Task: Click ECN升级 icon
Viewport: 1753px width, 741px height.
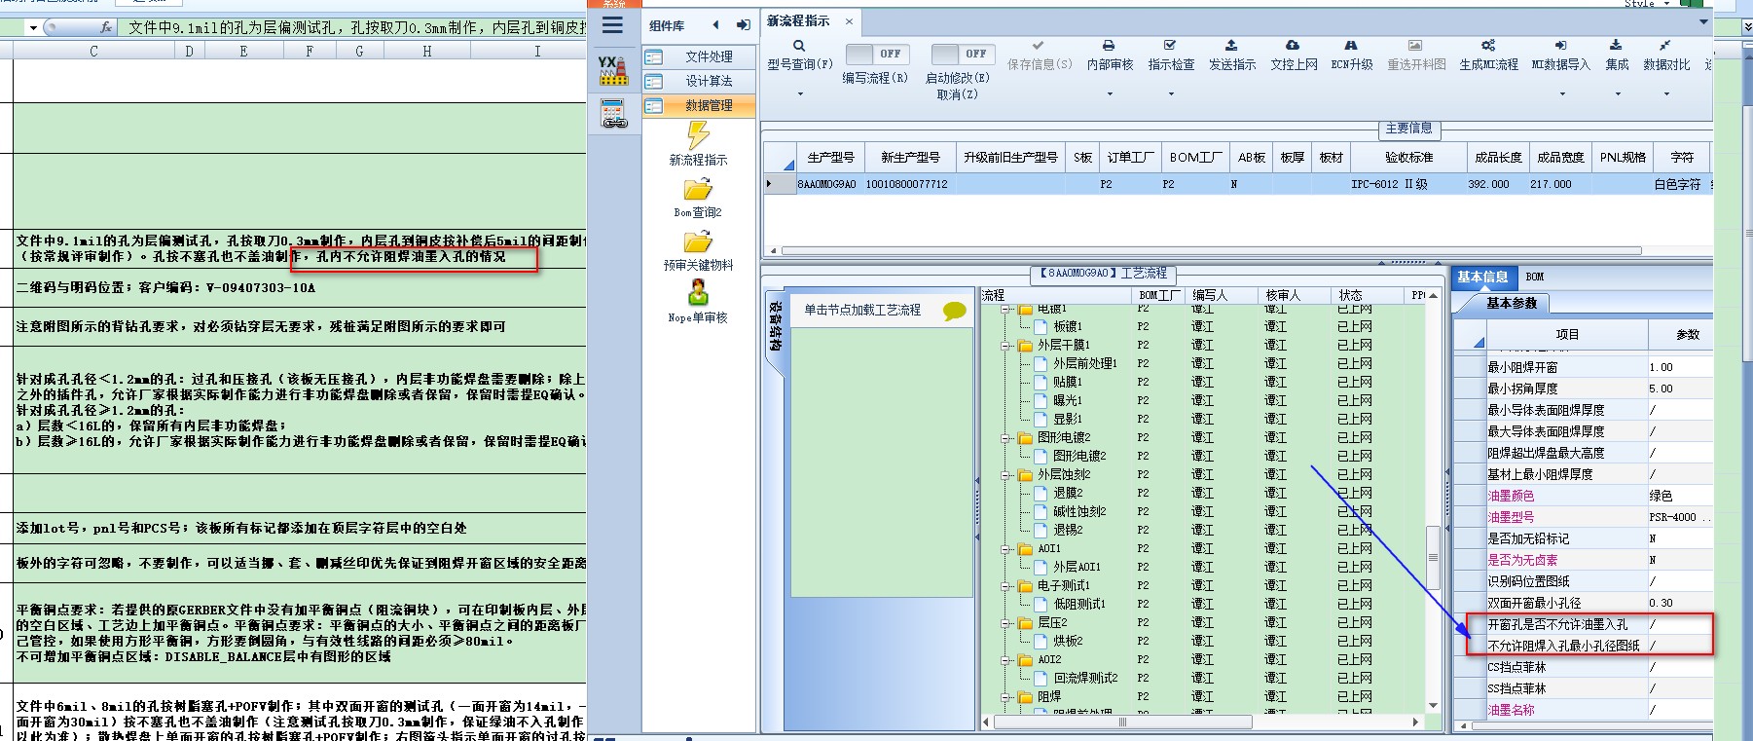Action: [1351, 46]
